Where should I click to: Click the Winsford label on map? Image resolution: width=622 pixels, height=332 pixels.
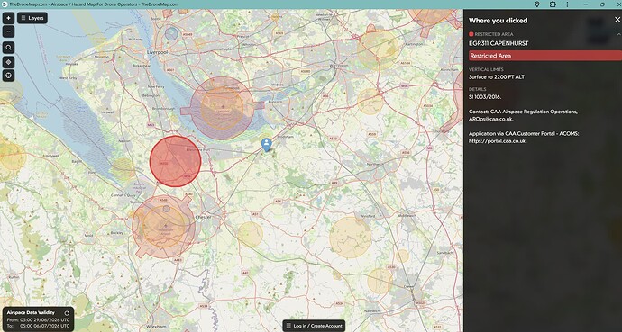(368, 216)
